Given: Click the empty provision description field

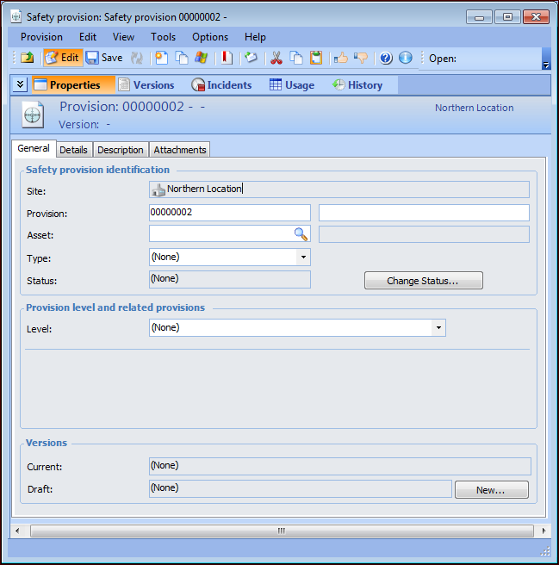Looking at the screenshot, I should coord(424,213).
